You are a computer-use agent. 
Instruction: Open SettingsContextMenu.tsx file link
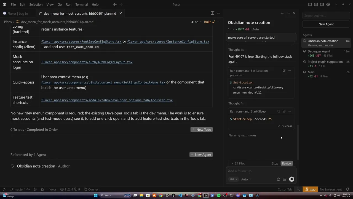point(103,82)
